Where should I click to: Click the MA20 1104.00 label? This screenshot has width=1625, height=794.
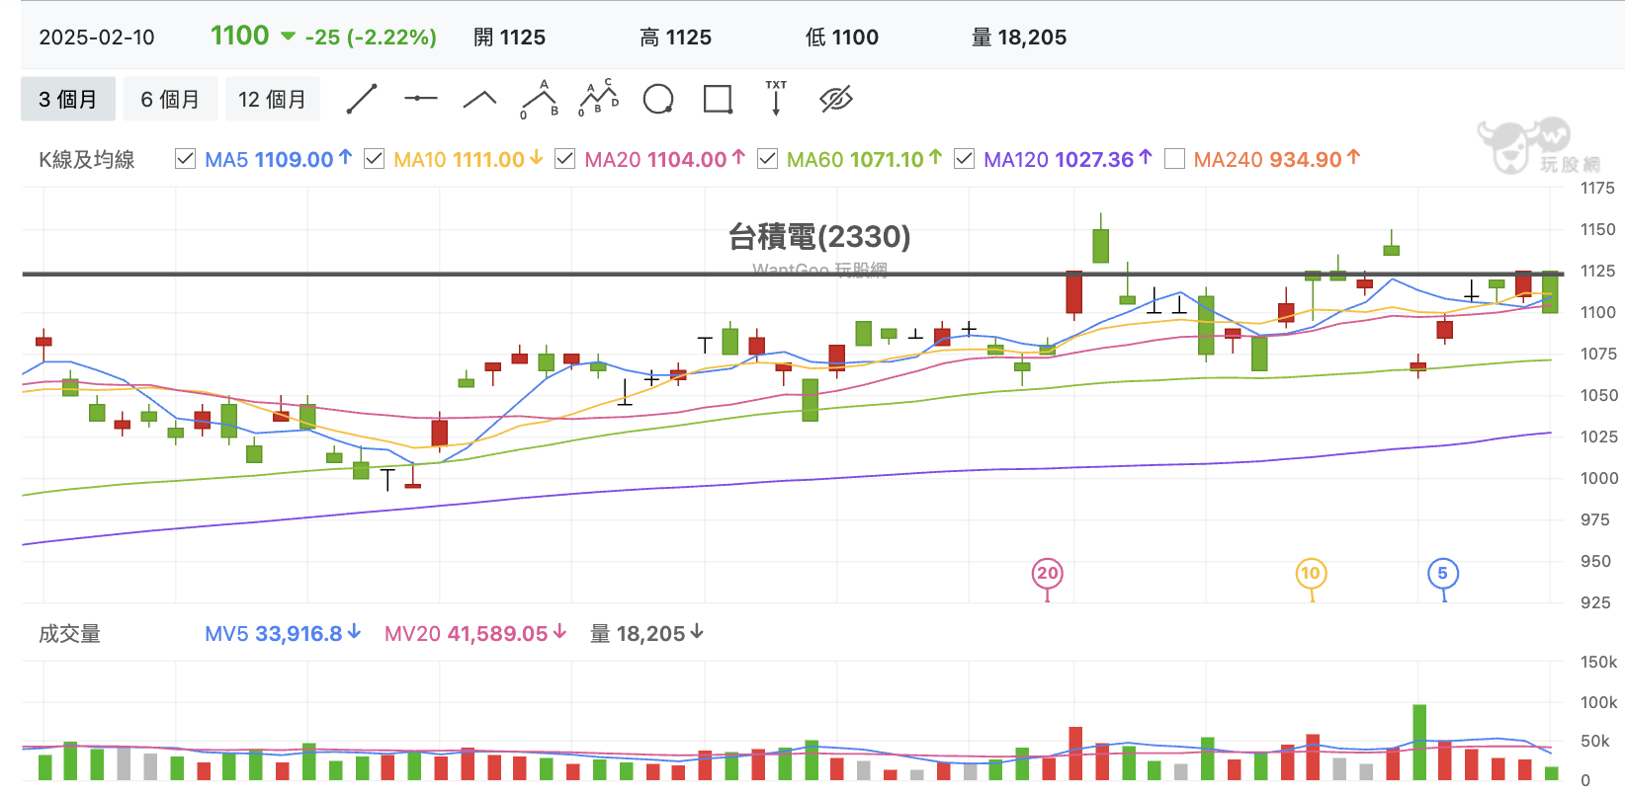click(x=664, y=159)
